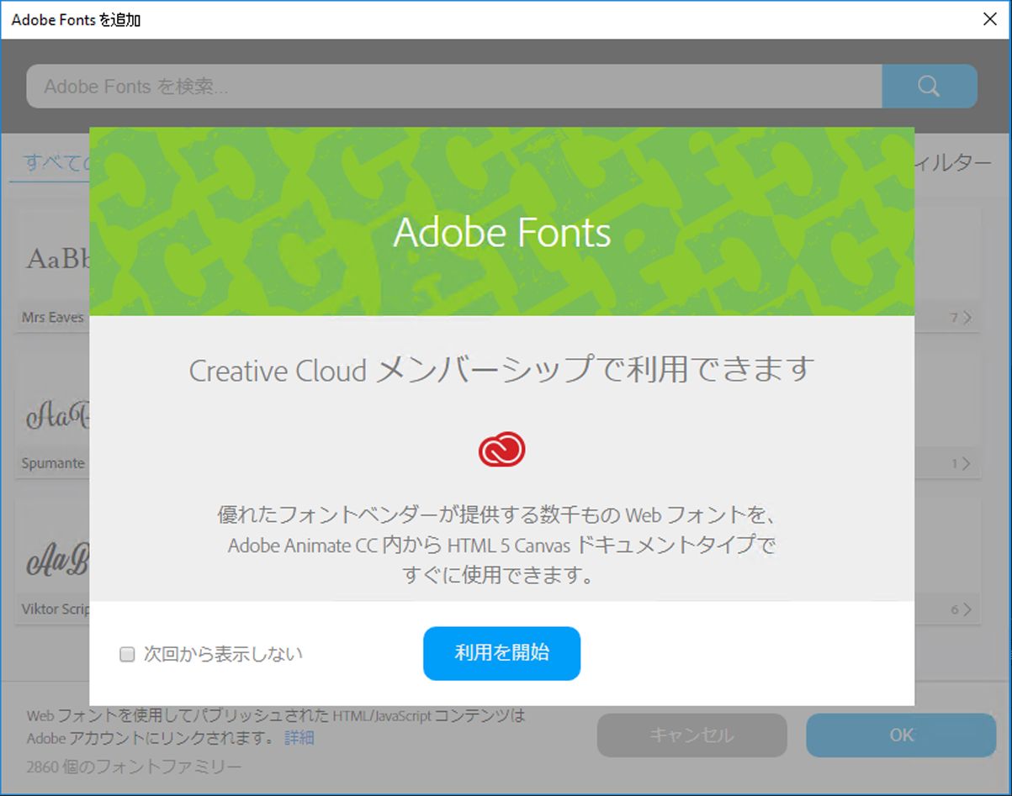Open the フィルター options

pos(959,163)
